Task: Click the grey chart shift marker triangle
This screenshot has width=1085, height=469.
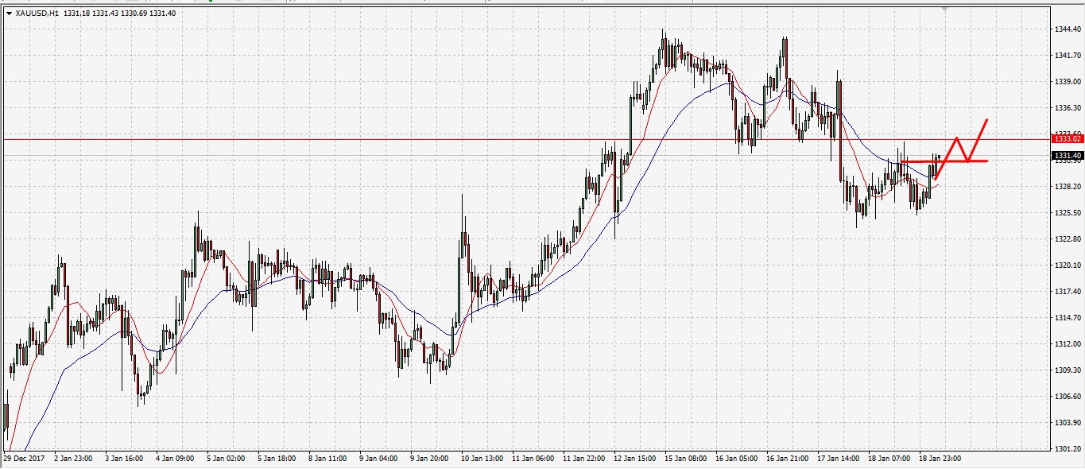Action: click(944, 9)
